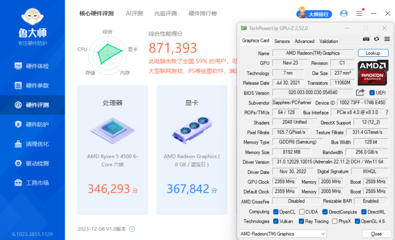
Task: Click the GPU Name field
Action: click(313, 53)
